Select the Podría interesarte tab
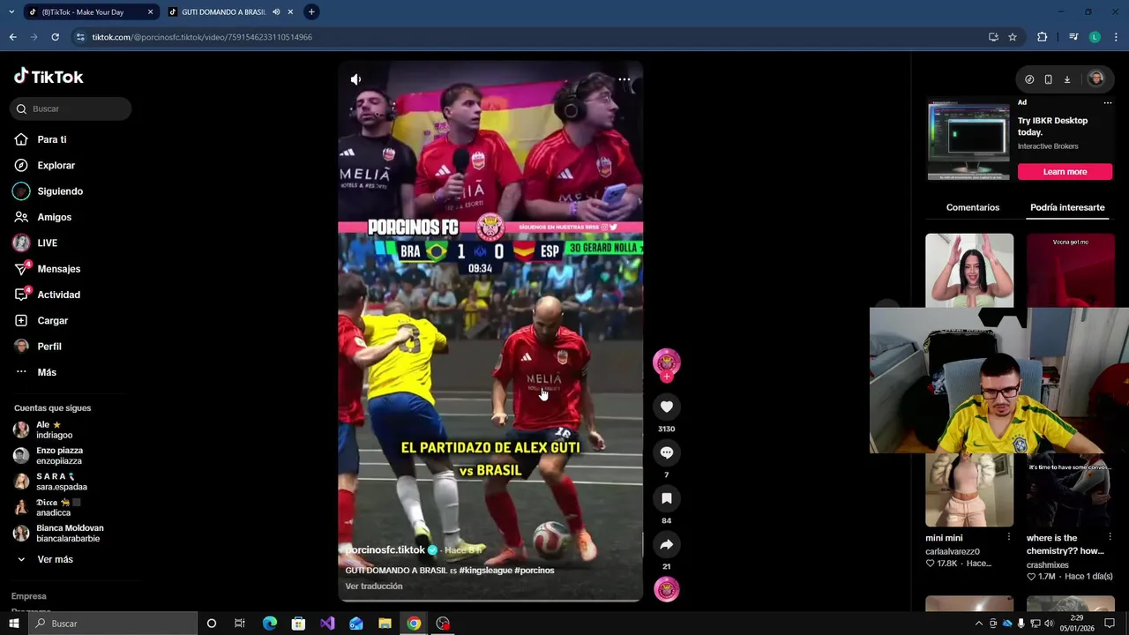The height and width of the screenshot is (635, 1129). pyautogui.click(x=1067, y=207)
